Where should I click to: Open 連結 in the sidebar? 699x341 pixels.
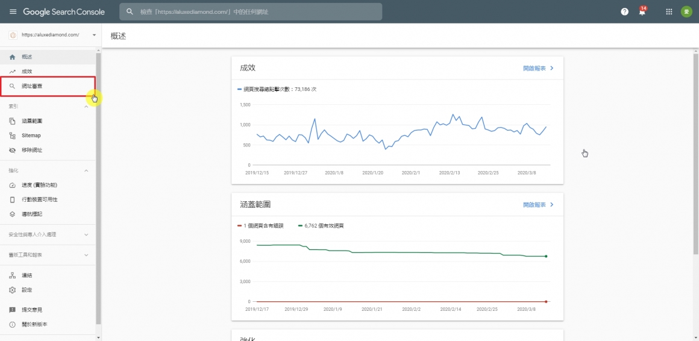(x=48, y=275)
